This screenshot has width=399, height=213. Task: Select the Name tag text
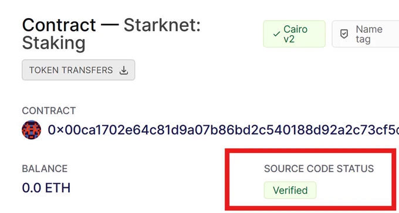click(x=369, y=35)
